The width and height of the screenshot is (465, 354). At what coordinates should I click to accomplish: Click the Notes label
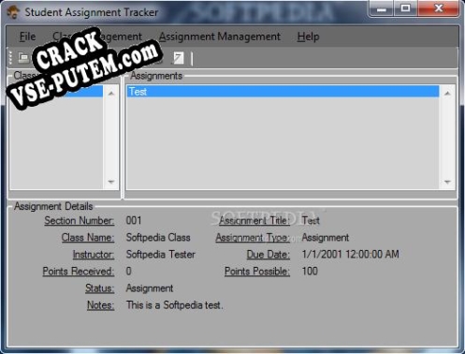coord(101,305)
